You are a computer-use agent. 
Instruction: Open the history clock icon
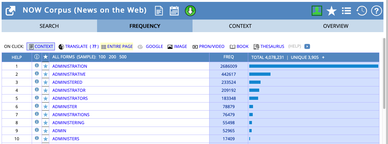pyautogui.click(x=361, y=11)
